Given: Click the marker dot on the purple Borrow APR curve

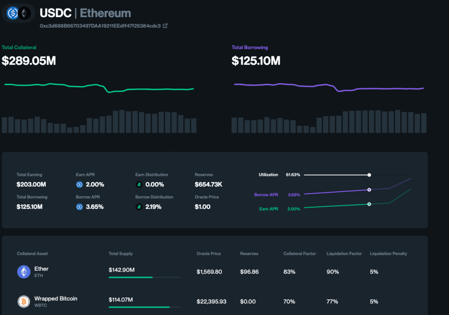Looking at the screenshot, I should click(369, 190).
